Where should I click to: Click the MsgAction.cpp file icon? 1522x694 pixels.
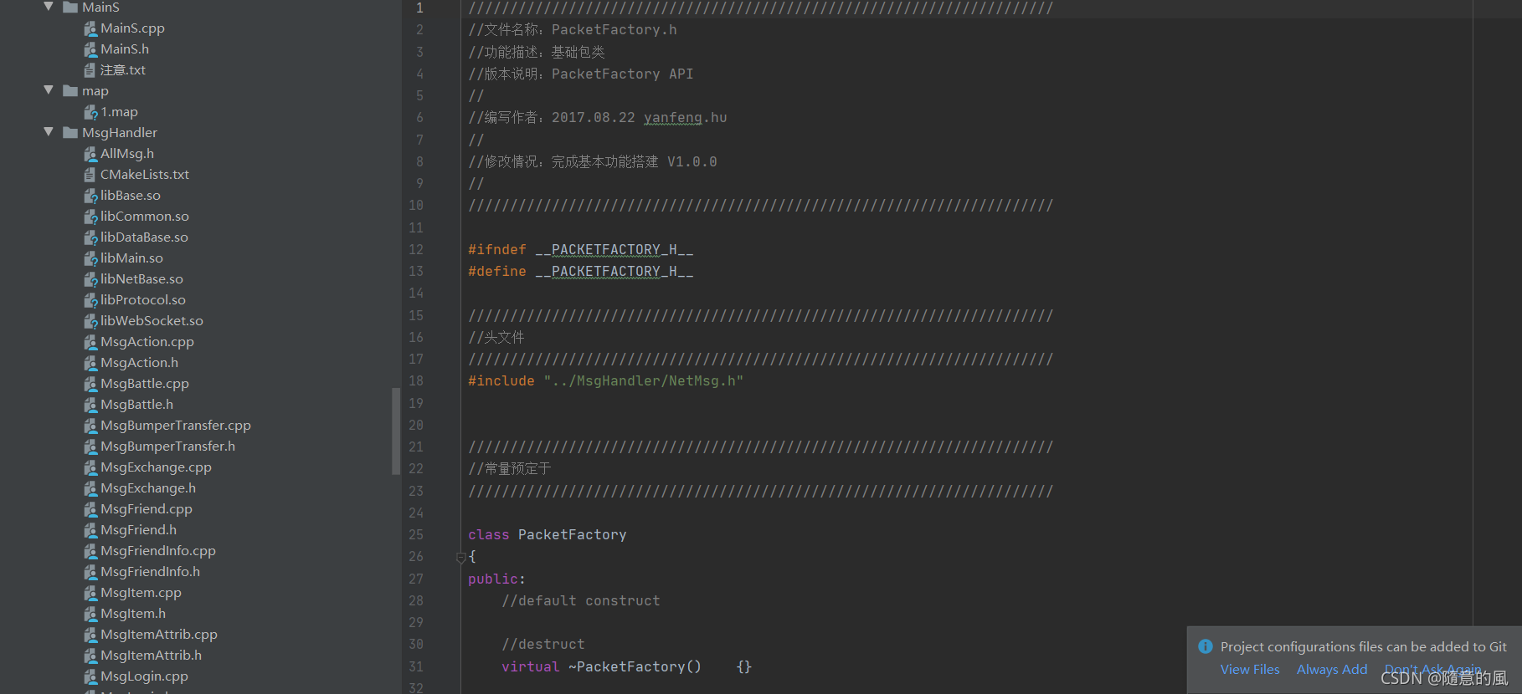click(x=90, y=342)
